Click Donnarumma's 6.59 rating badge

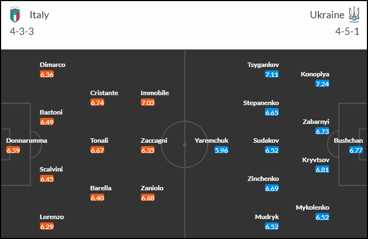coord(13,150)
